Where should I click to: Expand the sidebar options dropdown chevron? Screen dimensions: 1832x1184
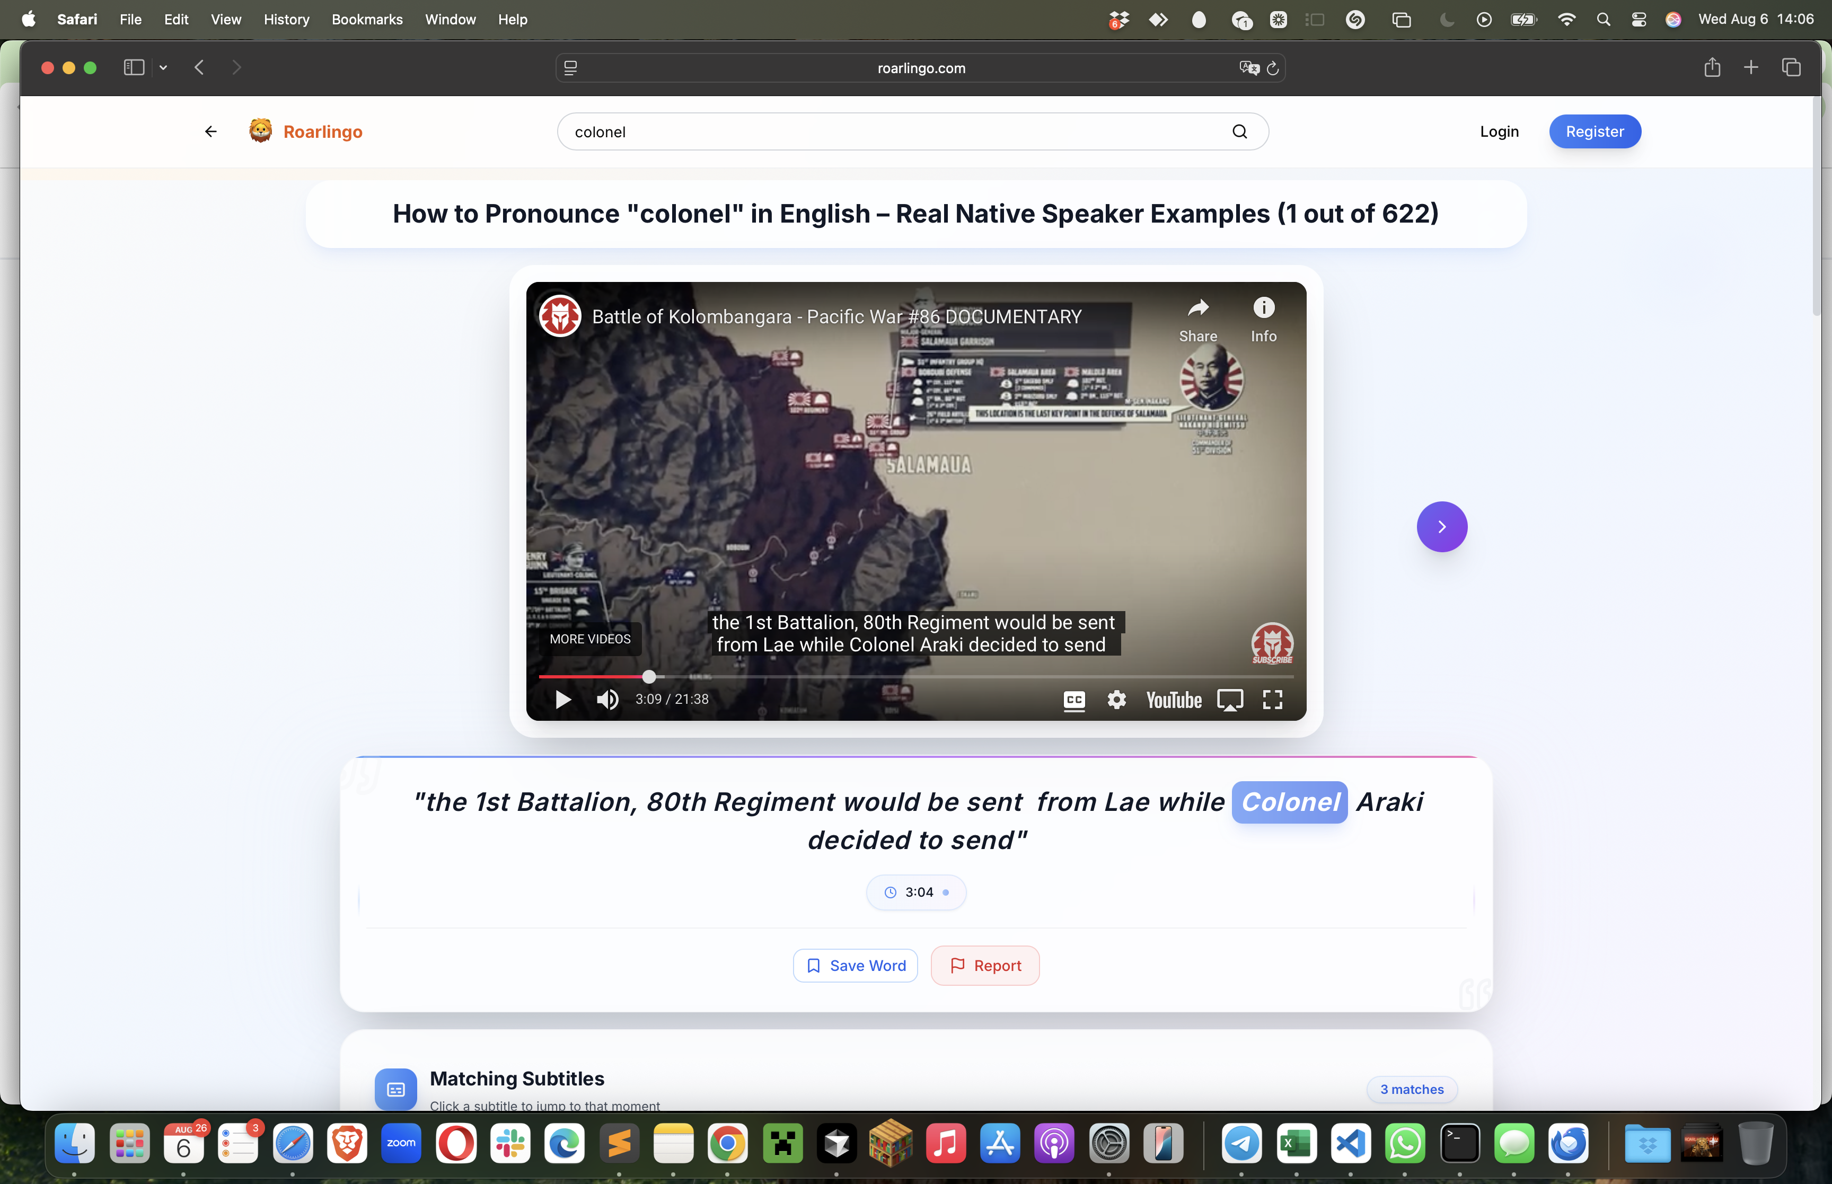tap(163, 68)
